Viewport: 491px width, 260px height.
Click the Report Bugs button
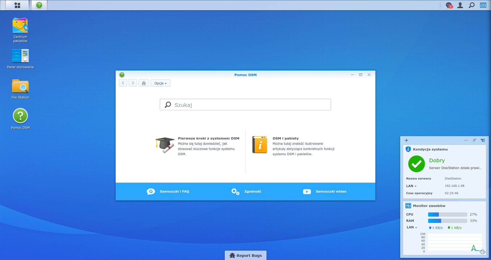246,255
